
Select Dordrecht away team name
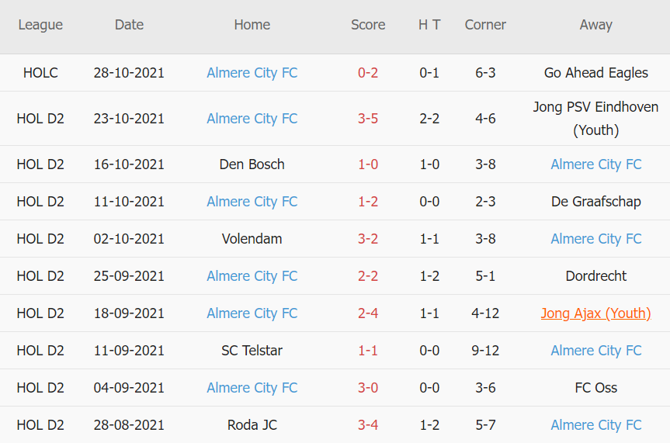pyautogui.click(x=595, y=276)
